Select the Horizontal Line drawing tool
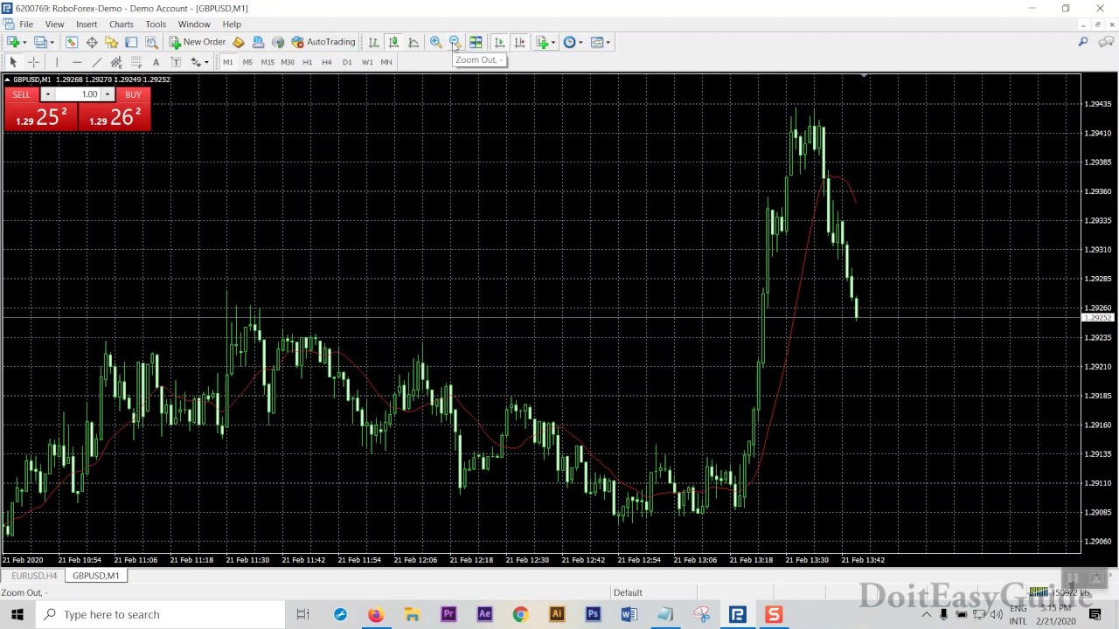 (x=77, y=62)
